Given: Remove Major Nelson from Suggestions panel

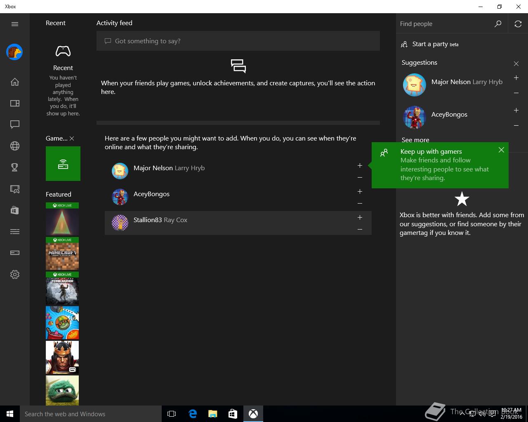Looking at the screenshot, I should [516, 93].
